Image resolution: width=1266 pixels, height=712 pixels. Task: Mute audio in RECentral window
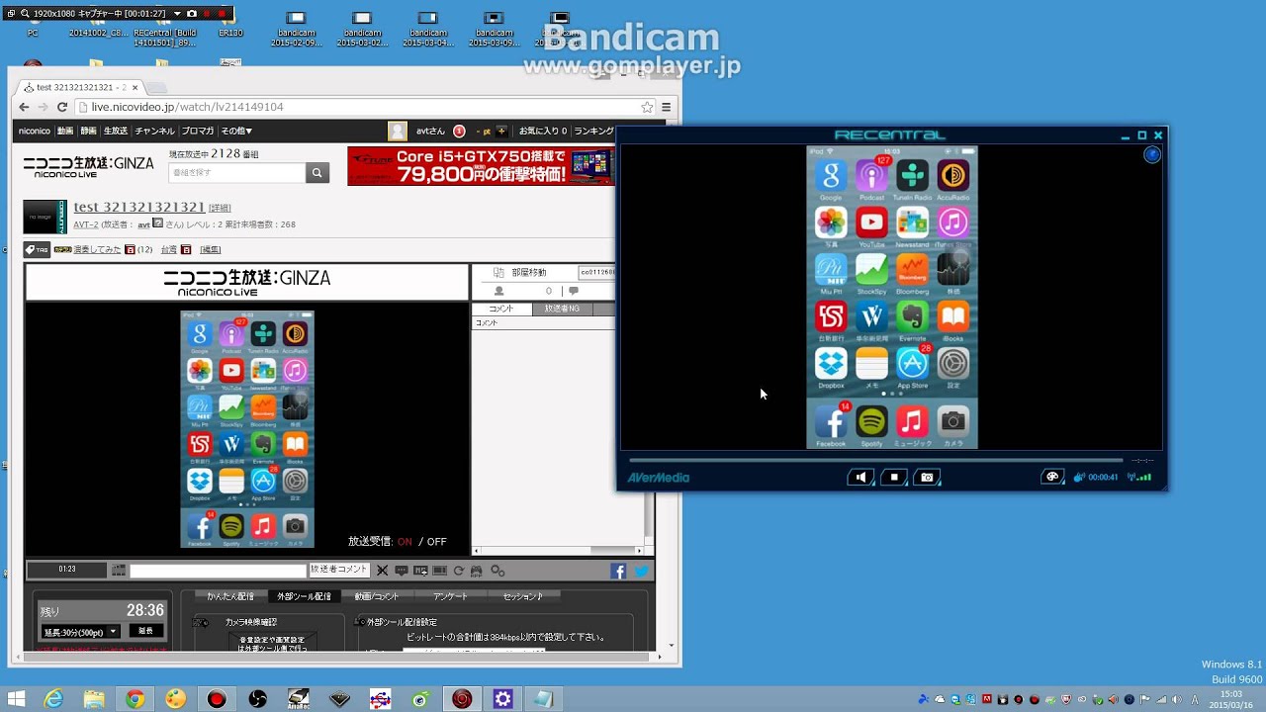coord(861,477)
